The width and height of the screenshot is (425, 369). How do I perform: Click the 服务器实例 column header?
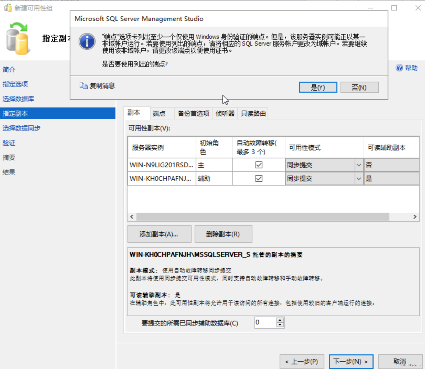click(162, 147)
